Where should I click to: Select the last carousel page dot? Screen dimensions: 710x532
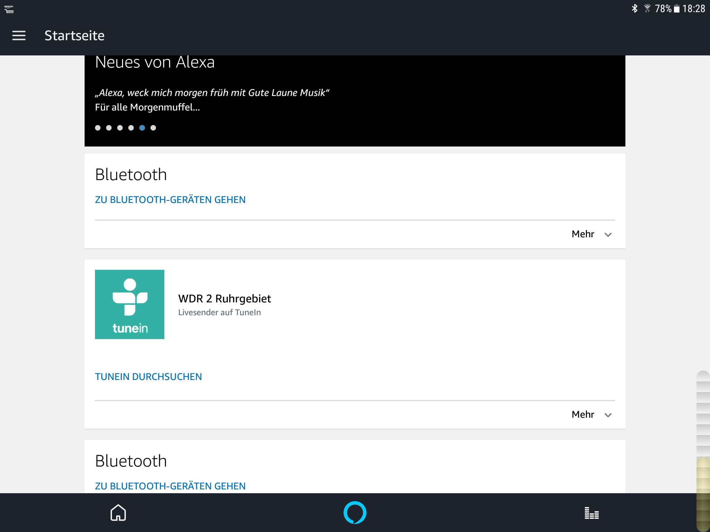click(x=153, y=128)
